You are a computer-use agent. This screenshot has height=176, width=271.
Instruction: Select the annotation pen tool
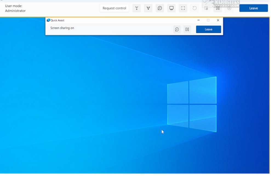tap(148, 8)
